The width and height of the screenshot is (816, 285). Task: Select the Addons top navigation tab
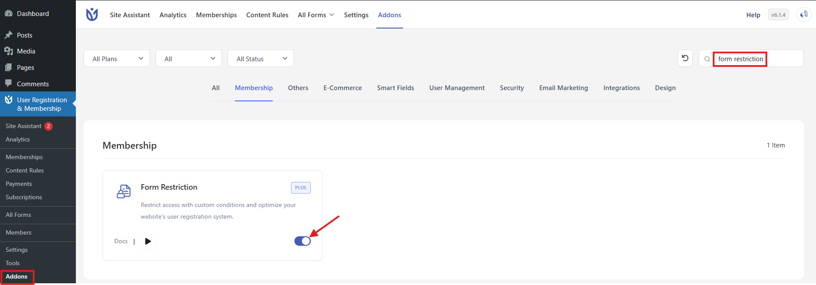pos(390,15)
